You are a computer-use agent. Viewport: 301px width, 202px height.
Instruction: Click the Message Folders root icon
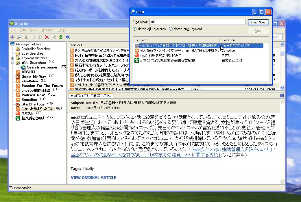click(x=12, y=44)
